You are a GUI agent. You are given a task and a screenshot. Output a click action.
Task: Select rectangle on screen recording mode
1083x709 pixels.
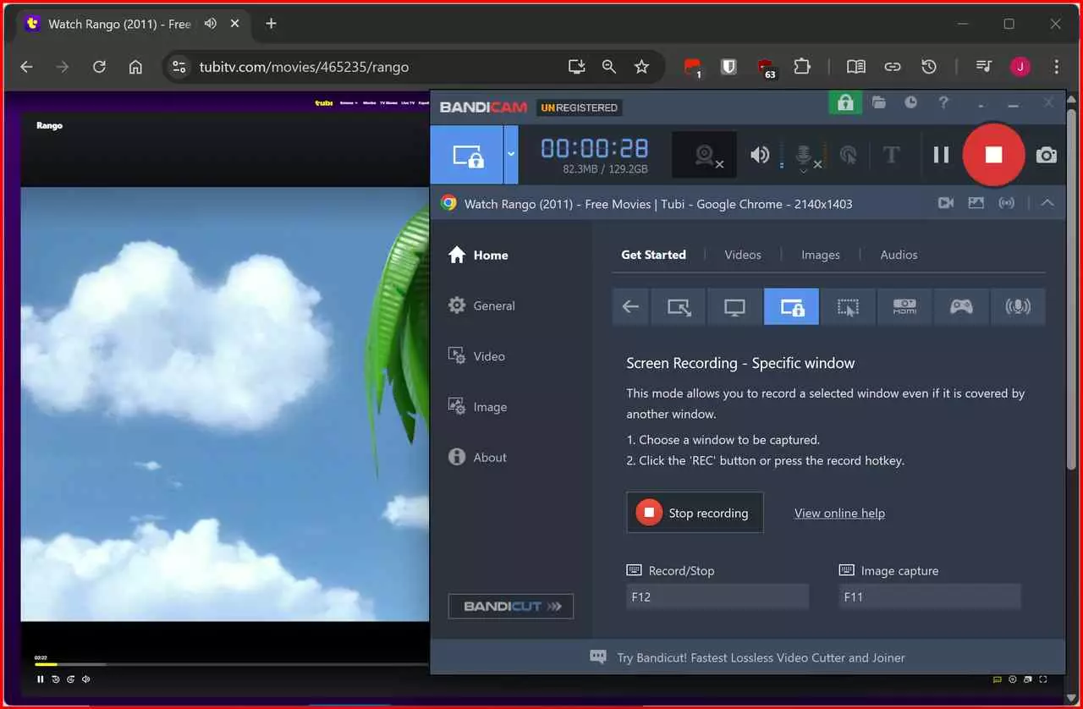click(x=679, y=306)
